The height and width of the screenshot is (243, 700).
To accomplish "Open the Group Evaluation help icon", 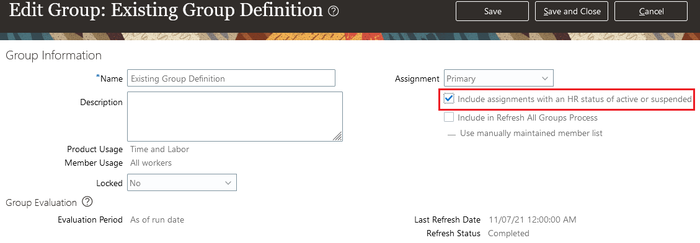I will click(x=87, y=202).
